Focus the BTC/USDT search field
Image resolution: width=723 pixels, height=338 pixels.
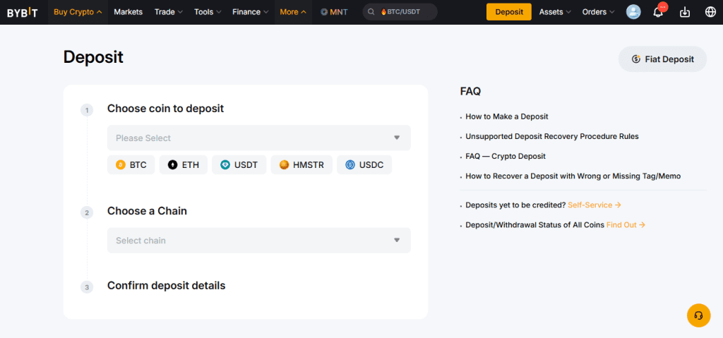pyautogui.click(x=400, y=12)
